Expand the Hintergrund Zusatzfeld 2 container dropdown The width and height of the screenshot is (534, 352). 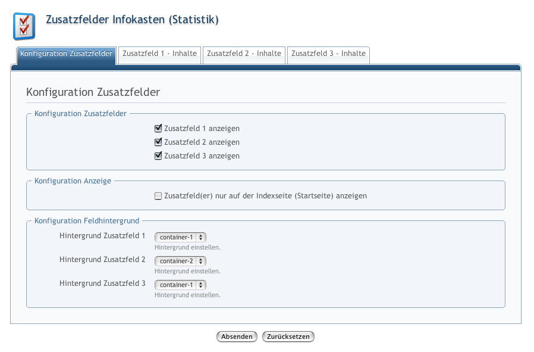tap(180, 261)
